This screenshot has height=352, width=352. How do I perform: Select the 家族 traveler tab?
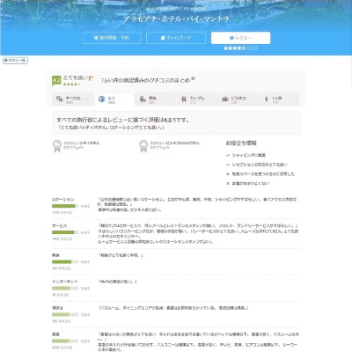pos(156,99)
